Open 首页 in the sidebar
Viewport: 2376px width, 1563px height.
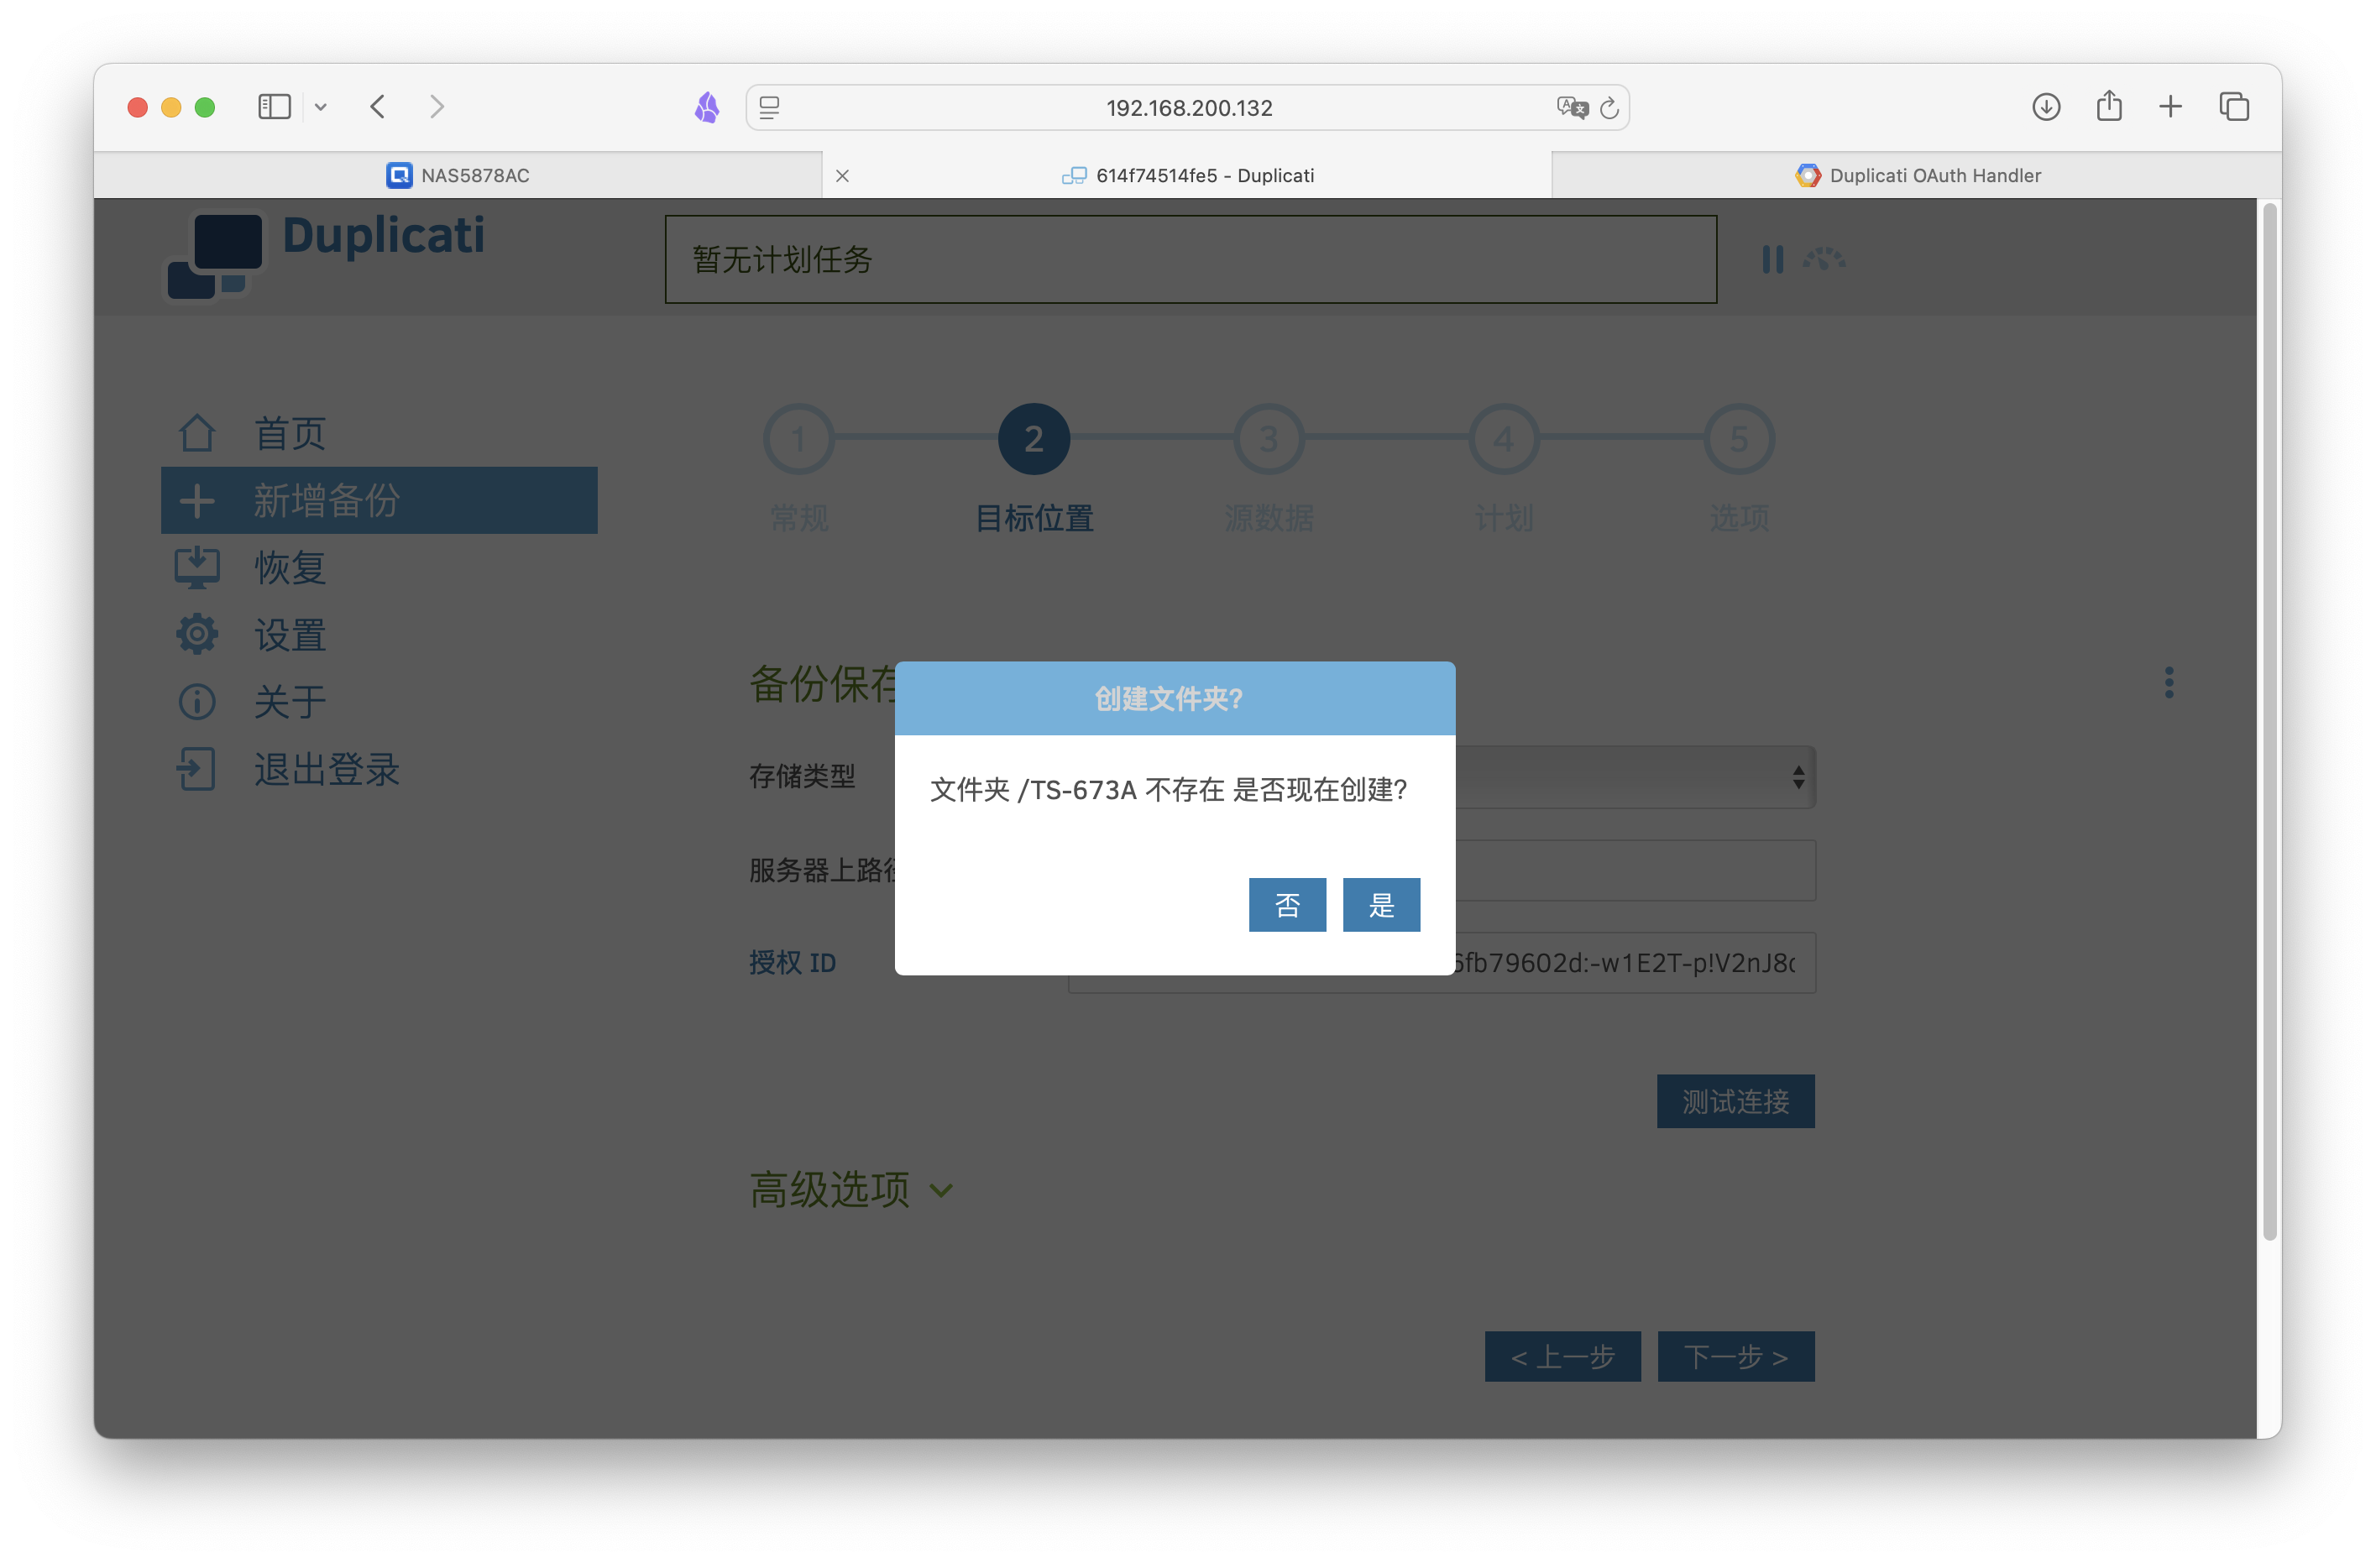click(290, 433)
